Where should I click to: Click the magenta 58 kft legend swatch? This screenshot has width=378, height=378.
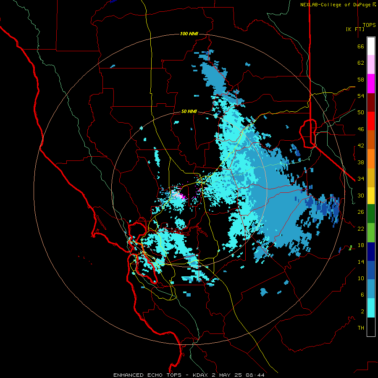click(x=371, y=84)
